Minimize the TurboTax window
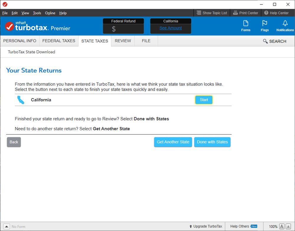The height and width of the screenshot is (231, 295). 261,4
